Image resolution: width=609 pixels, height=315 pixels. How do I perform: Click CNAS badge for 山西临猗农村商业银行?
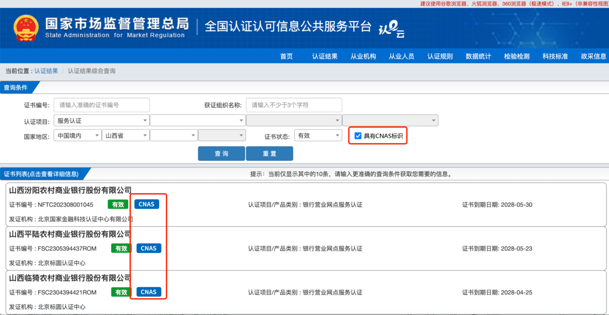pyautogui.click(x=148, y=292)
